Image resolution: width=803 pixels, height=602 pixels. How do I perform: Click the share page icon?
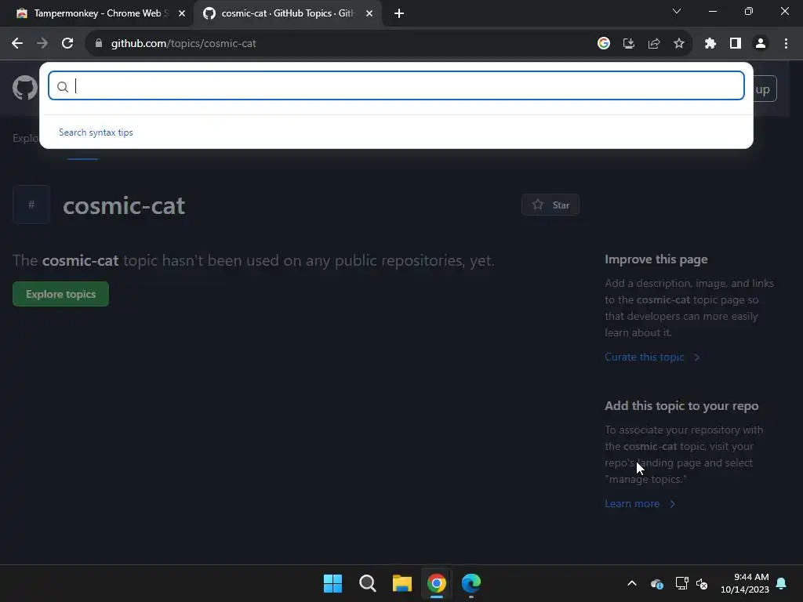653,44
